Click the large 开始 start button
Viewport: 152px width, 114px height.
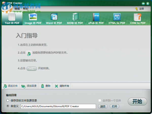click(x=137, y=102)
